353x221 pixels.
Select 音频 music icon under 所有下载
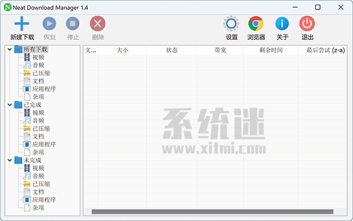[27, 65]
